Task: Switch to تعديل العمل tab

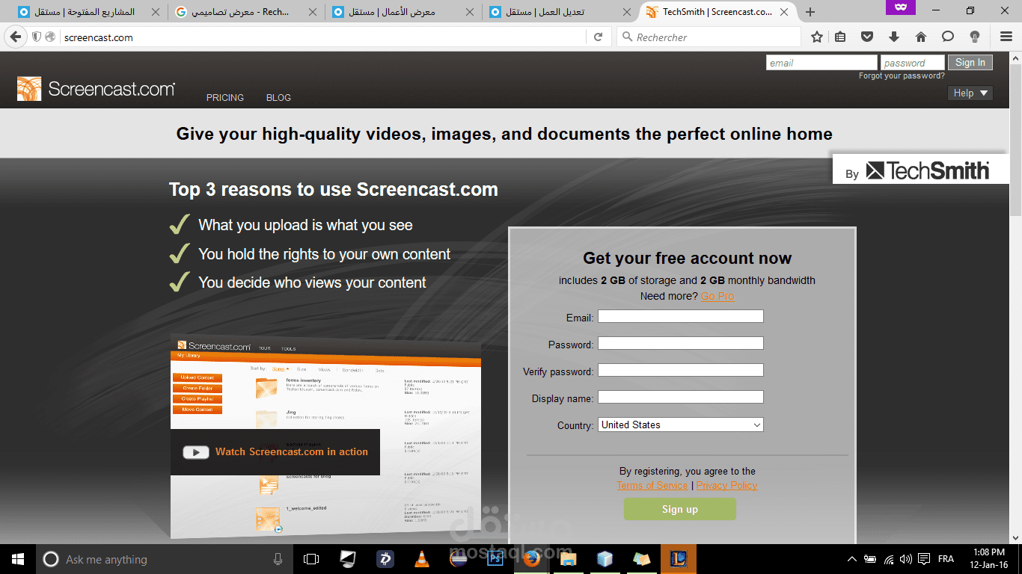Action: 559,12
